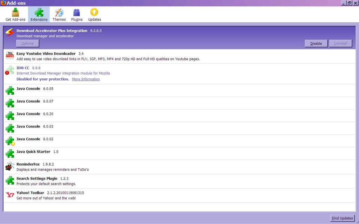This screenshot has width=359, height=224.
Task: Click the Java Console 6.0.02 update-badged icon
Action: [x=10, y=141]
